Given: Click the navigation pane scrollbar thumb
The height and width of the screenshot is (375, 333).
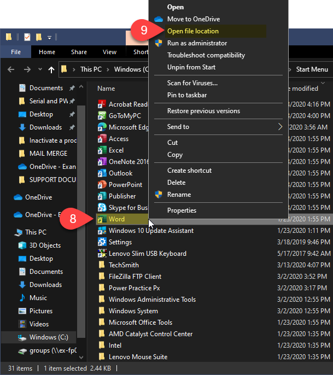Looking at the screenshot, I should [81, 222].
